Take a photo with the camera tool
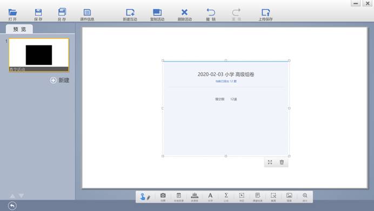Image resolution: width=374 pixels, height=211 pixels. point(163,197)
